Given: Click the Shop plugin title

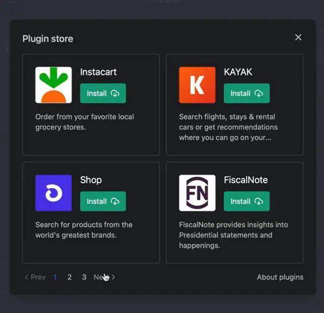Looking at the screenshot, I should point(91,180).
